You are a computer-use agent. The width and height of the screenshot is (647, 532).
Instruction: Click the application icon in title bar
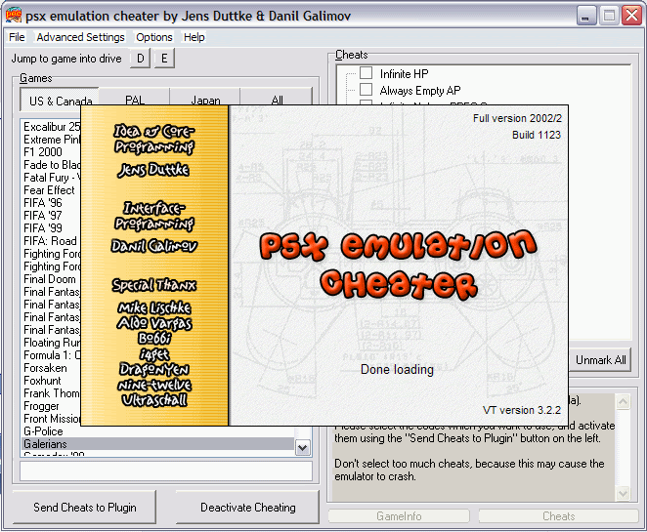(14, 16)
